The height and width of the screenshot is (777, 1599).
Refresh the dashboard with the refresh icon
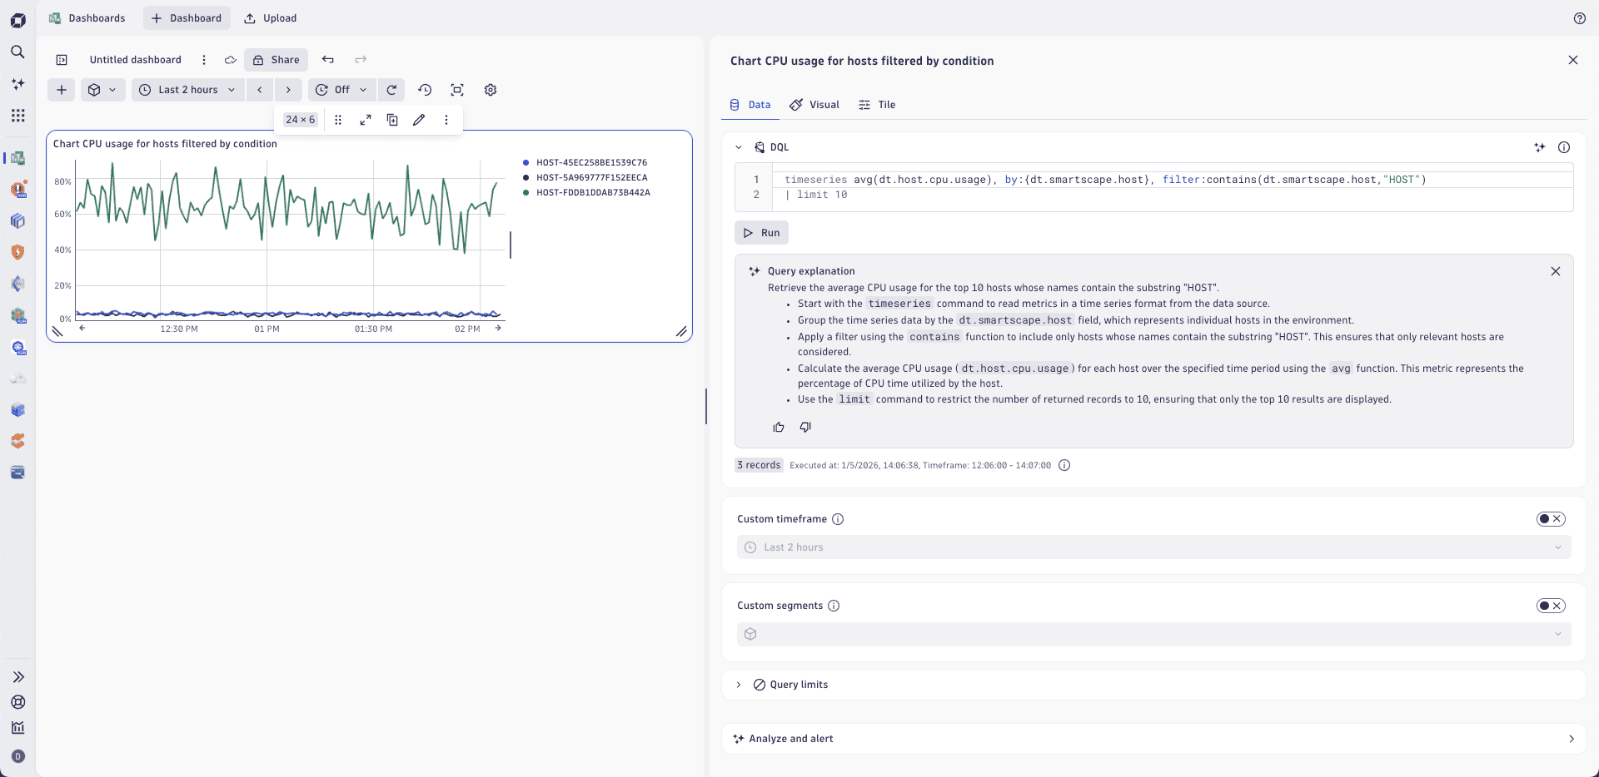pyautogui.click(x=391, y=90)
